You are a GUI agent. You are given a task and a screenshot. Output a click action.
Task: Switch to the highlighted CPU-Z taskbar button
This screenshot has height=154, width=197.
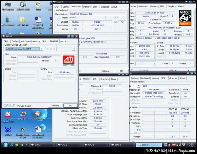pyautogui.click(x=149, y=145)
